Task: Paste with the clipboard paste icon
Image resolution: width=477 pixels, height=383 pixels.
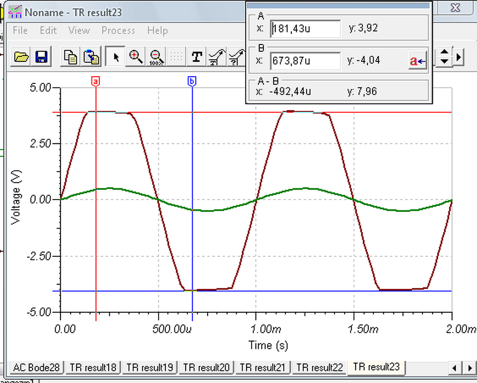Action: click(x=91, y=57)
